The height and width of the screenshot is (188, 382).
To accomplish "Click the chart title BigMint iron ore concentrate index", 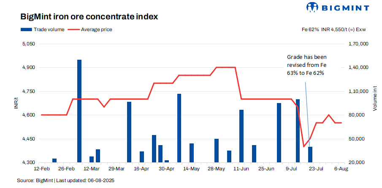I will click(89, 17).
